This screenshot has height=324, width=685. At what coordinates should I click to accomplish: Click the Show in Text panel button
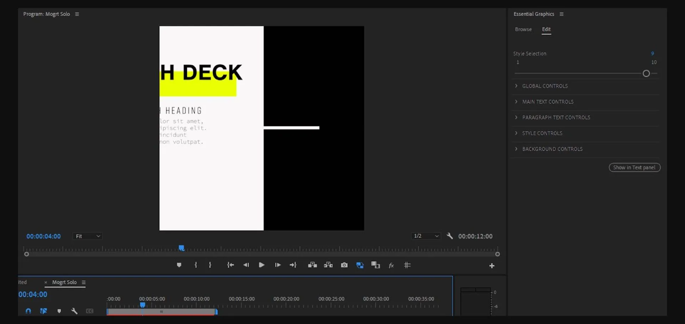click(x=634, y=168)
